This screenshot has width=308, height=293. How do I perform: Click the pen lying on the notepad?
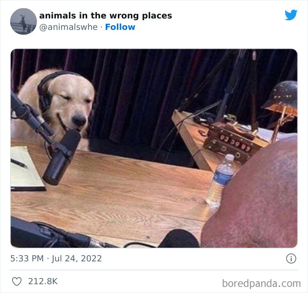coord(19,163)
